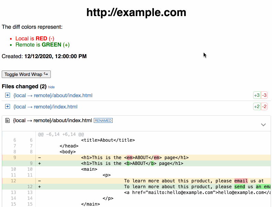Click the hide link next to Files changed

coord(52,87)
